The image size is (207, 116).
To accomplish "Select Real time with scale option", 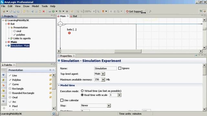I will click(x=82, y=95).
